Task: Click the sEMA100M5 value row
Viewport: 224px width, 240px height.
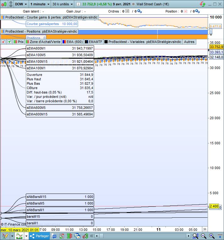Action: point(60,55)
